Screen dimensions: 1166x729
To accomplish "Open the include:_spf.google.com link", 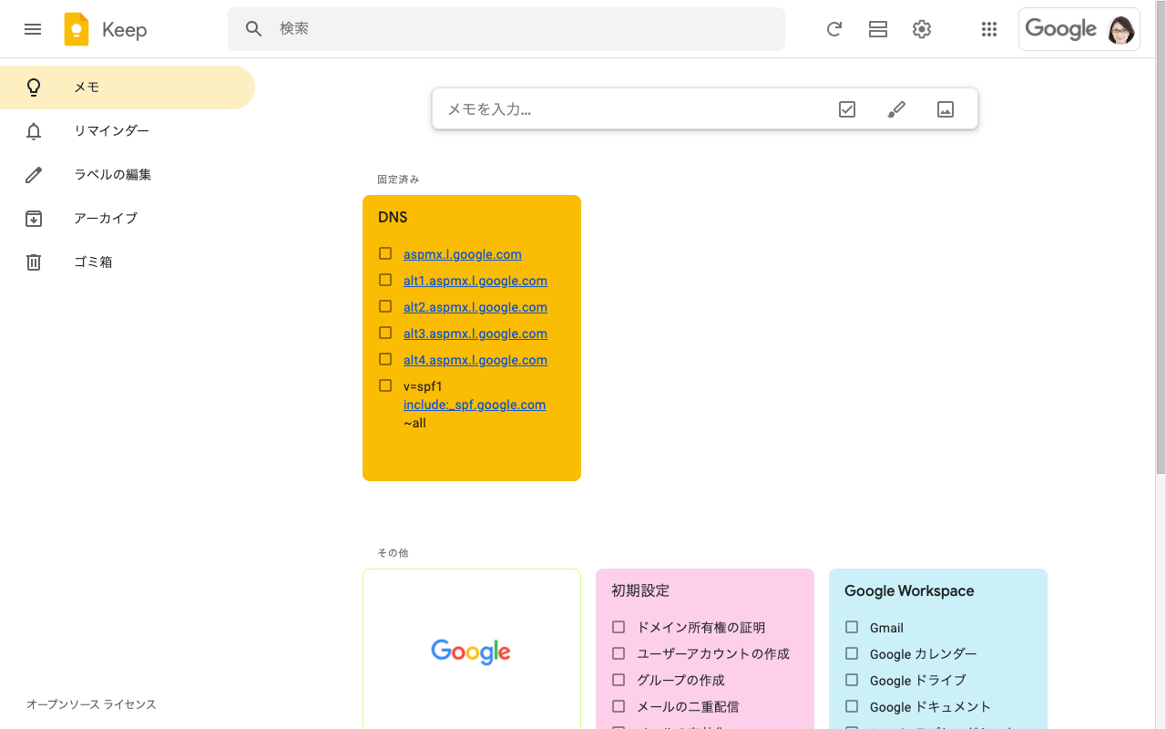I will 475,405.
